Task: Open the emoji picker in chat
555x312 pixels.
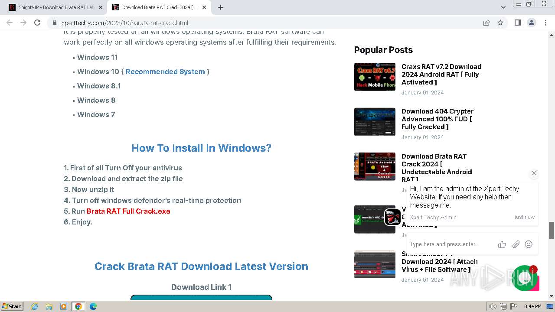Action: point(529,244)
